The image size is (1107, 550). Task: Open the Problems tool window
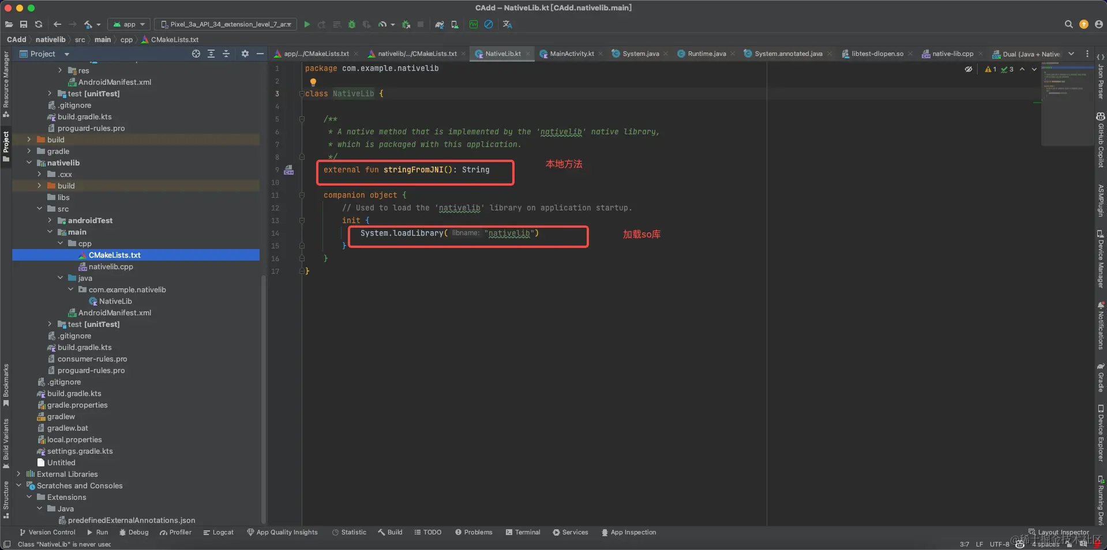coord(474,532)
